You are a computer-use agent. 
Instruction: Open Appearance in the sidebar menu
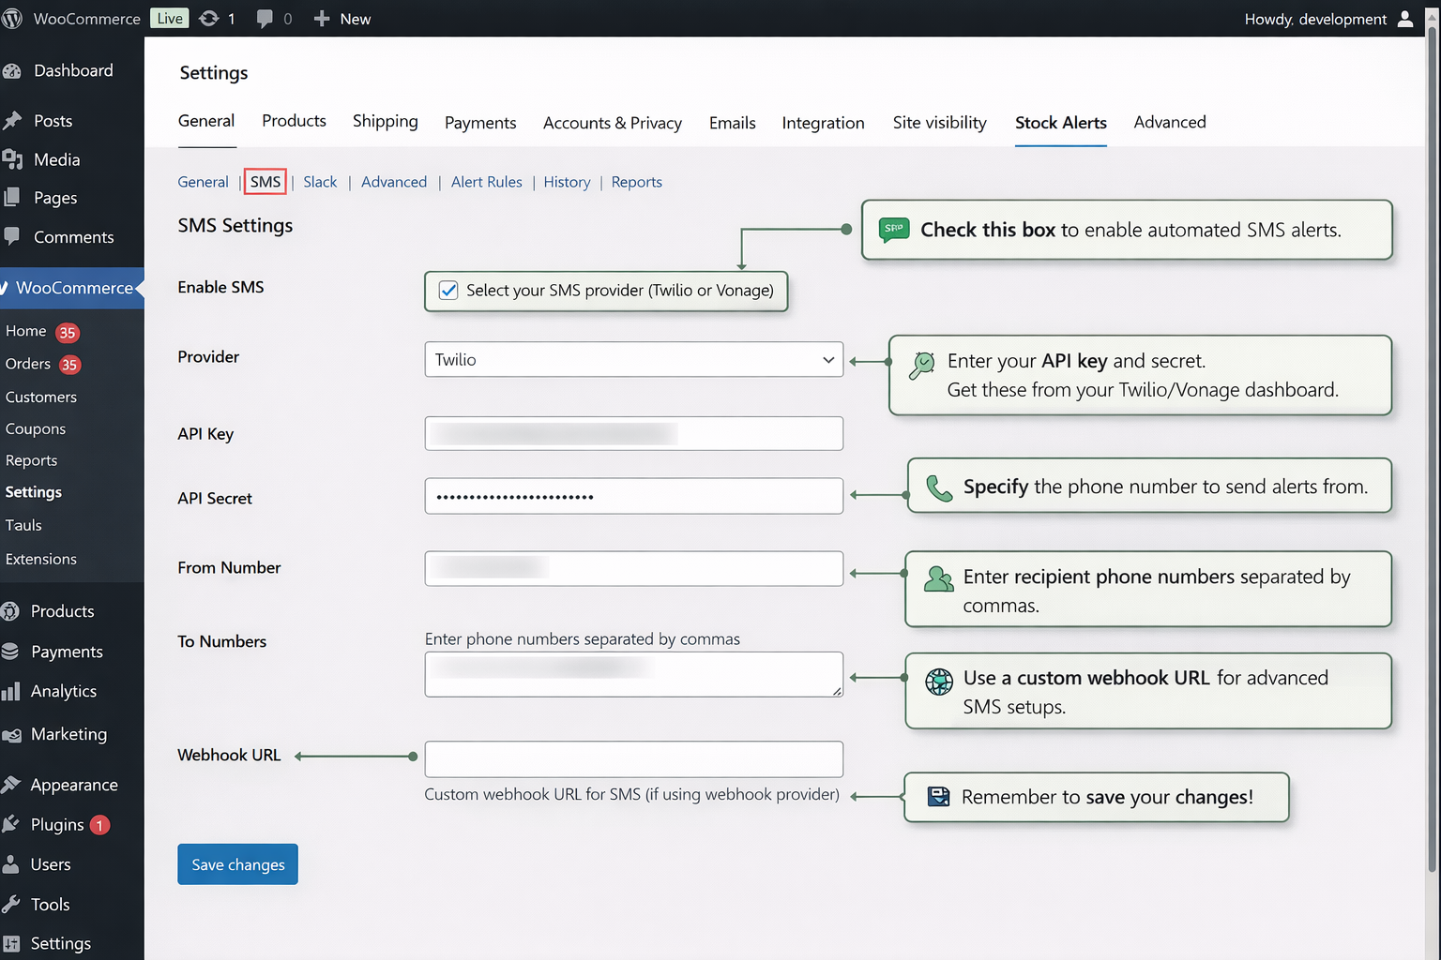(73, 786)
